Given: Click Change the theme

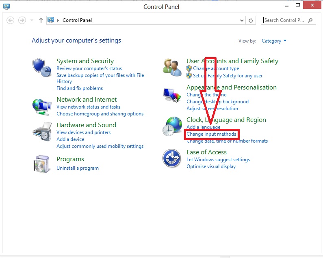Looking at the screenshot, I should [x=206, y=95].
